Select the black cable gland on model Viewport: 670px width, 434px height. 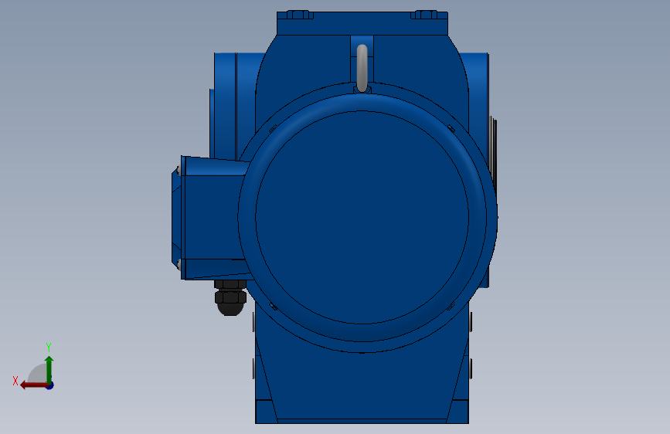230,298
